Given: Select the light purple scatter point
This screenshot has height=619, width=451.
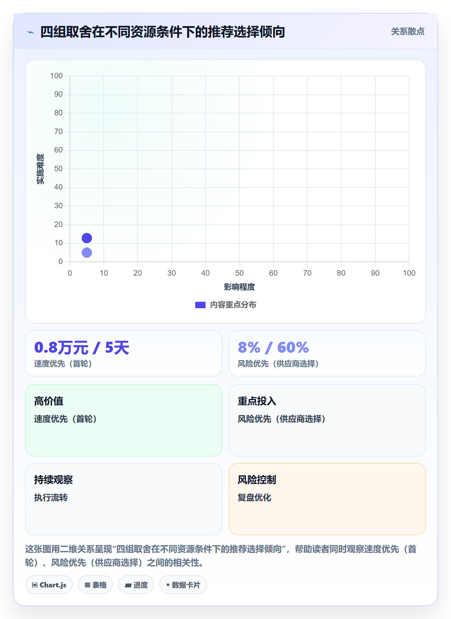Looking at the screenshot, I should pyautogui.click(x=87, y=253).
